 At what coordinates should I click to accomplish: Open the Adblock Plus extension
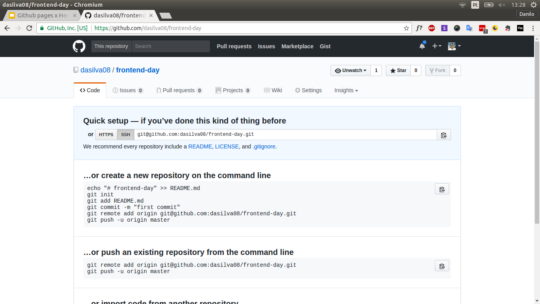[432, 28]
